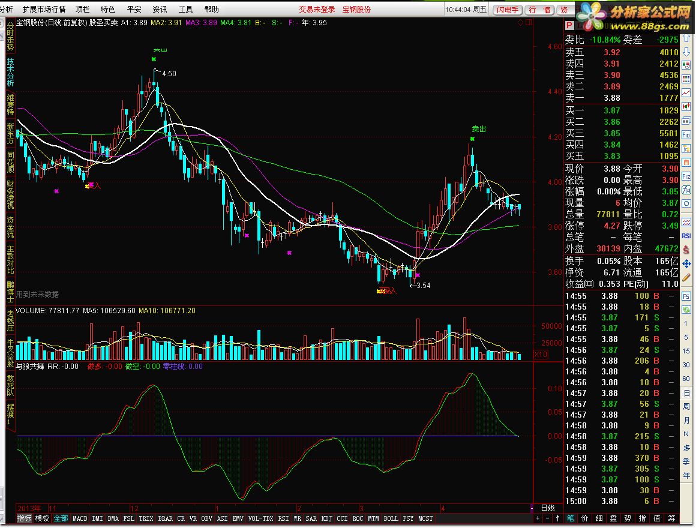696x528 pixels.
Task: Click the 3.54 low price marker on chart
Action: pos(423,285)
